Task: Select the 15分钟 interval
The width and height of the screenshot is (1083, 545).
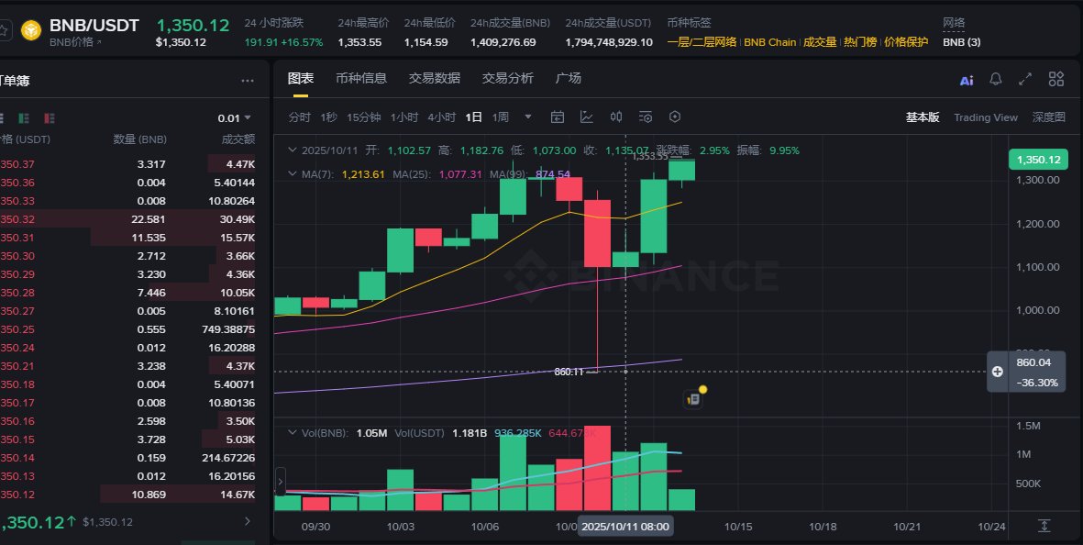Action: (363, 117)
